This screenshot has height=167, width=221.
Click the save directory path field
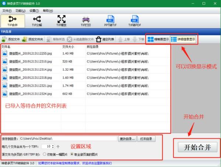coord(69,139)
